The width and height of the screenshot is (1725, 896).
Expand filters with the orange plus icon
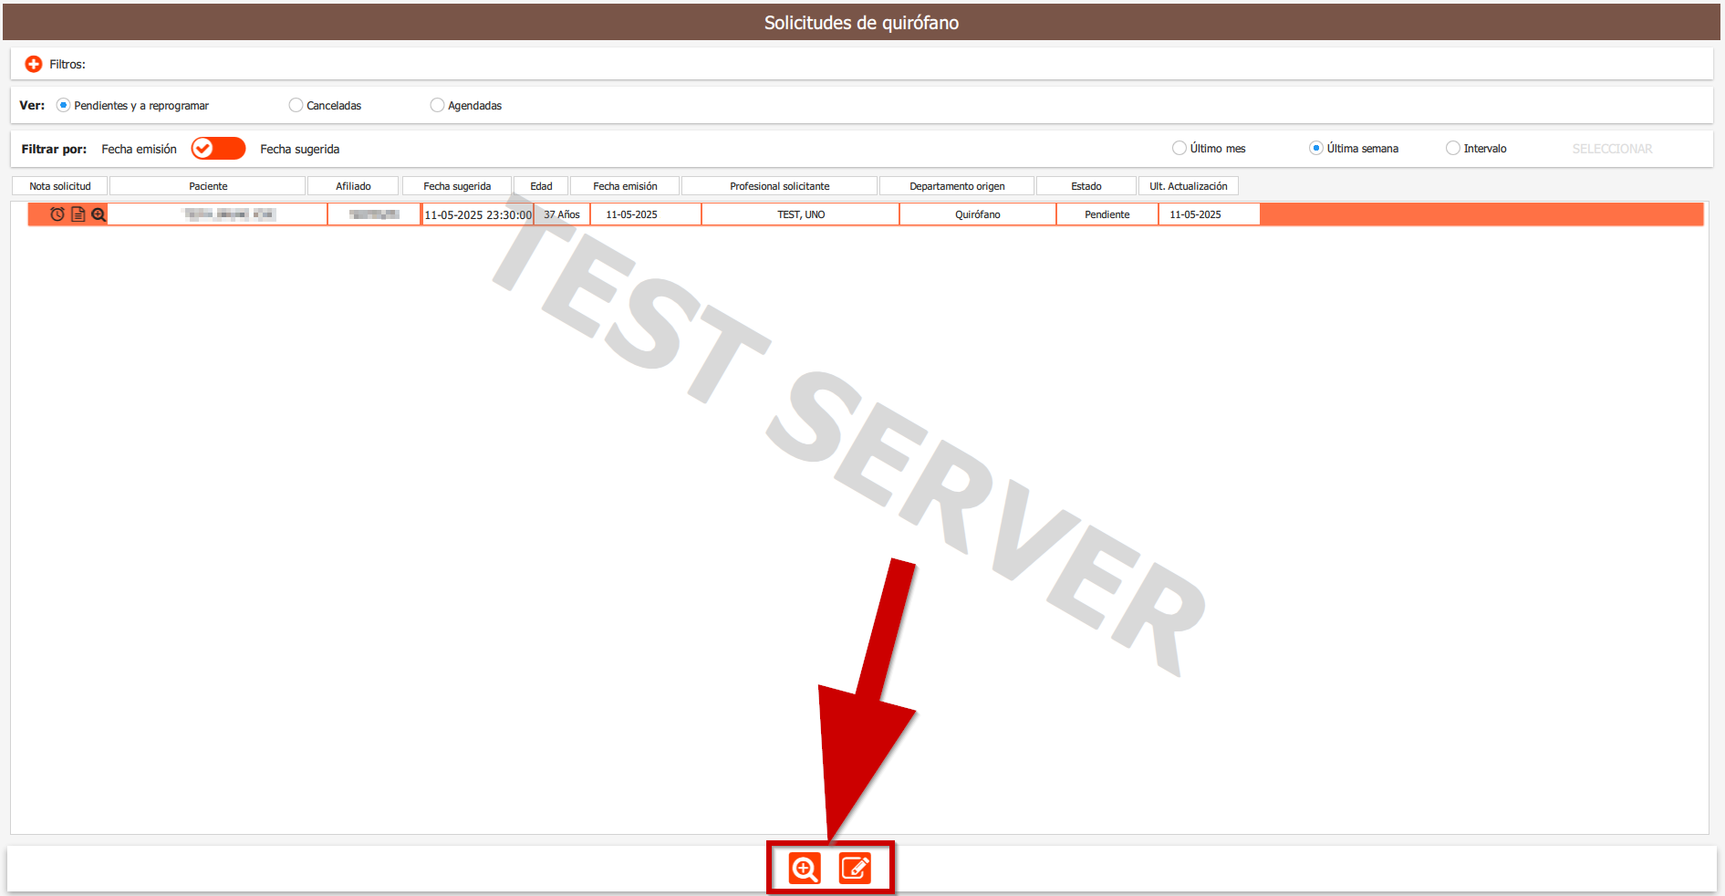pyautogui.click(x=34, y=64)
